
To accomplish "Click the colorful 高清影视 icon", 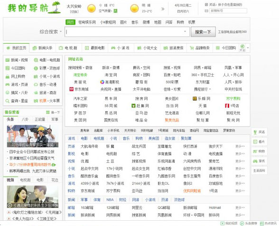I will pyautogui.click(x=102, y=82).
